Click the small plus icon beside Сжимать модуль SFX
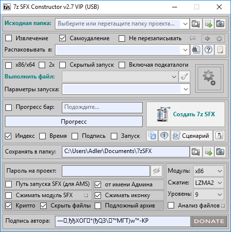The image size is (231, 232). click(x=86, y=195)
